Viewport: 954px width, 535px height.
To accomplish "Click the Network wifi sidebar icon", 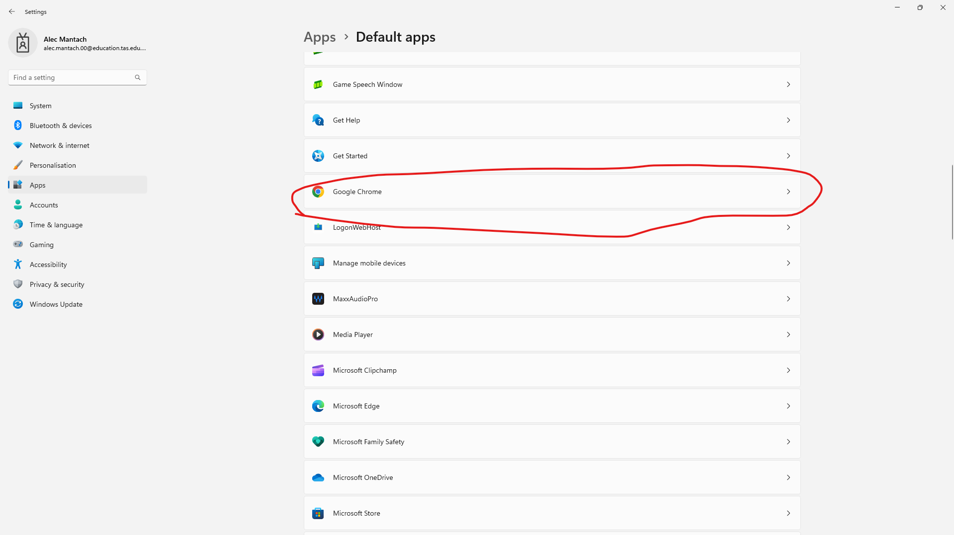I will tap(18, 145).
